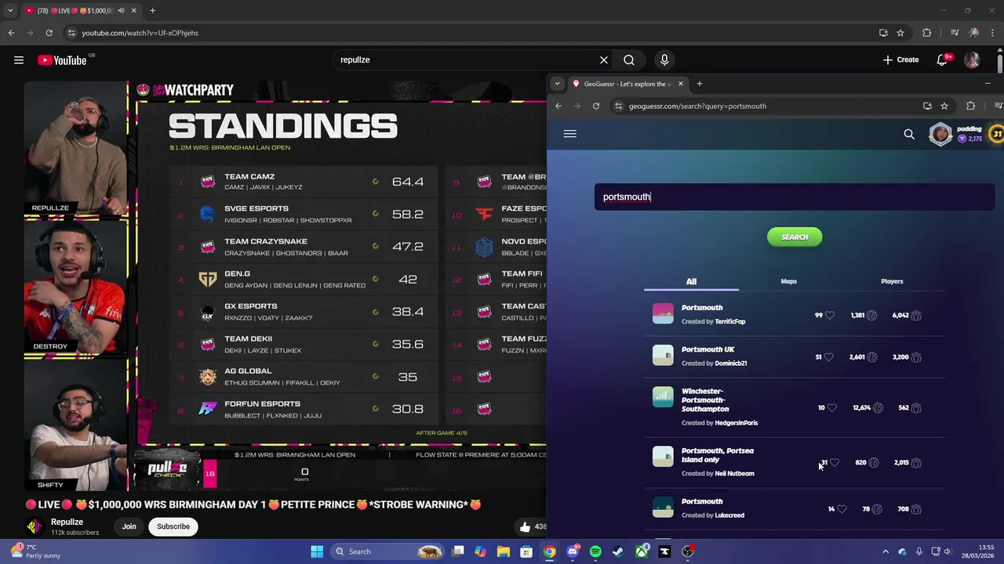This screenshot has height=564, width=1004.
Task: Open the GeoGuessr hamburger menu
Action: (x=570, y=134)
